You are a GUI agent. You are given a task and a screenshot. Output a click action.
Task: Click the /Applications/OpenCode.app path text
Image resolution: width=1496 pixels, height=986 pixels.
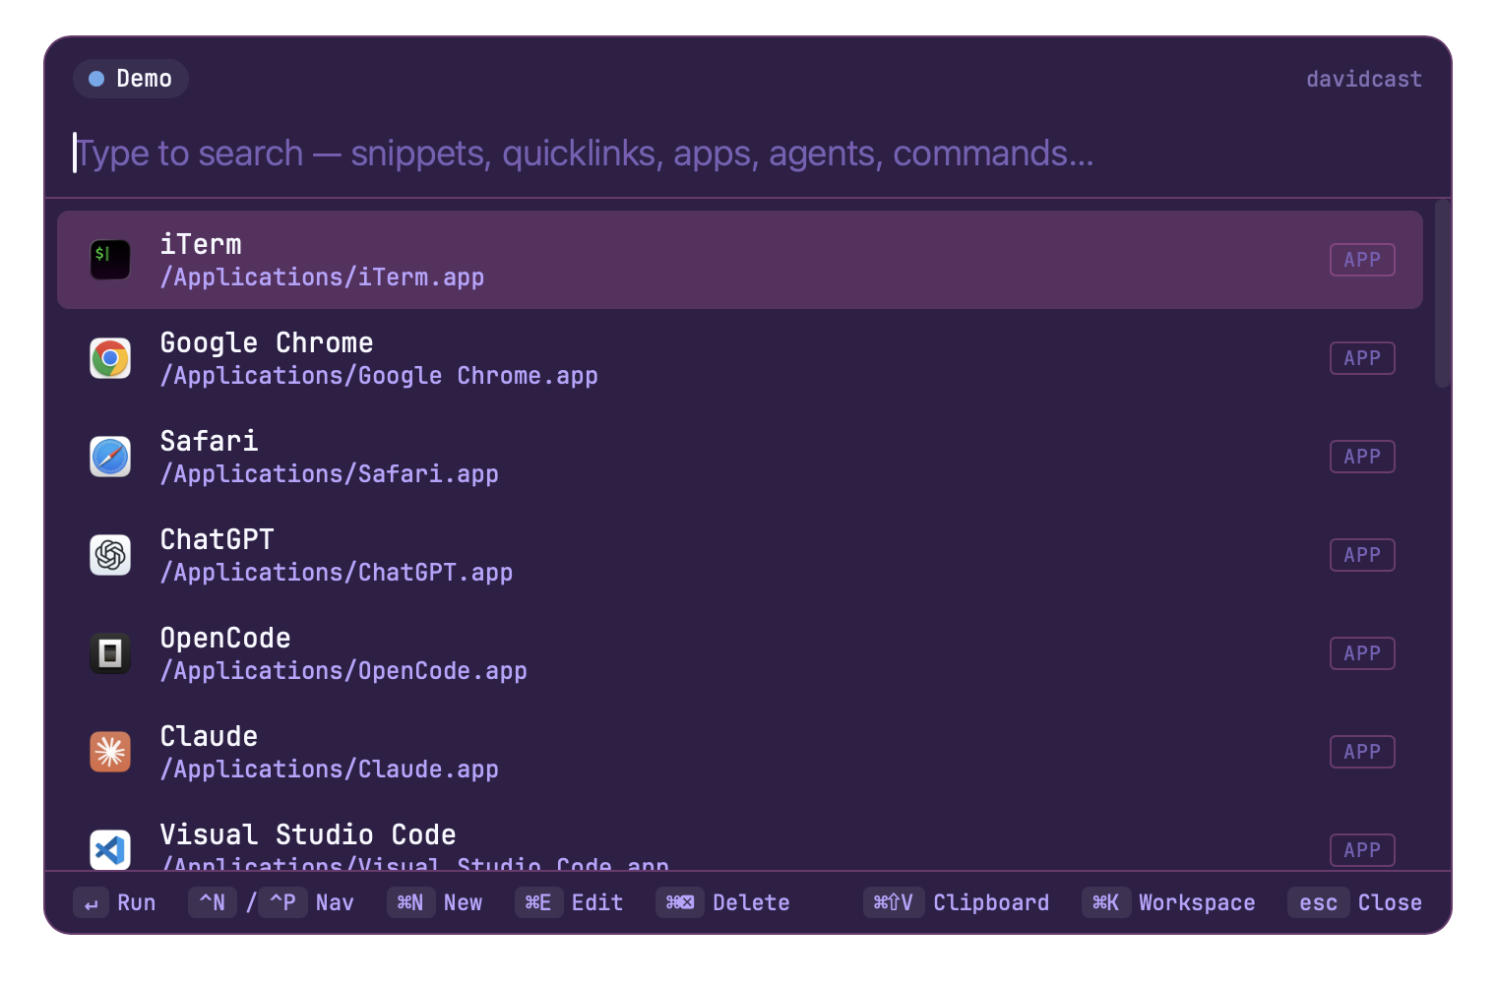pyautogui.click(x=343, y=671)
